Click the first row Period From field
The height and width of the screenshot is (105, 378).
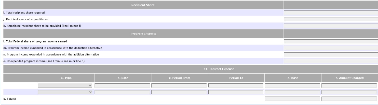179,85
